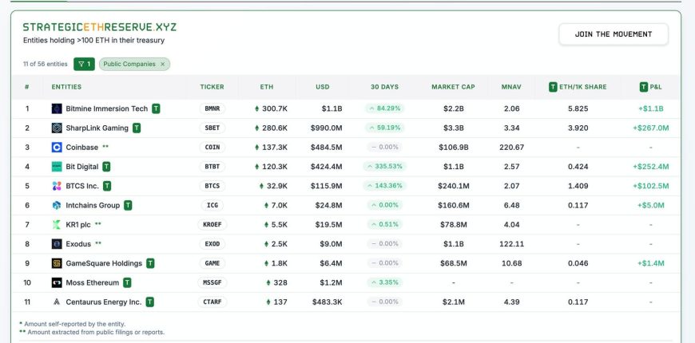Click the KROEF ticker badge
Viewport: 695px width, 343px height.
coord(212,225)
